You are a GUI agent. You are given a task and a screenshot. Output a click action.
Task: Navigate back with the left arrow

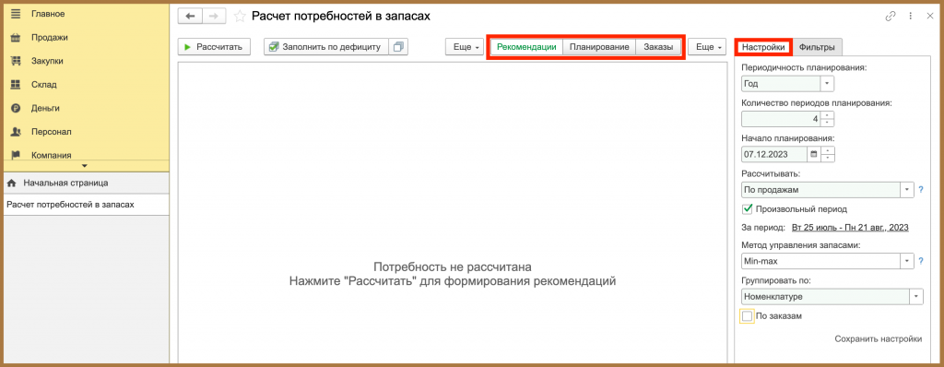coord(190,17)
